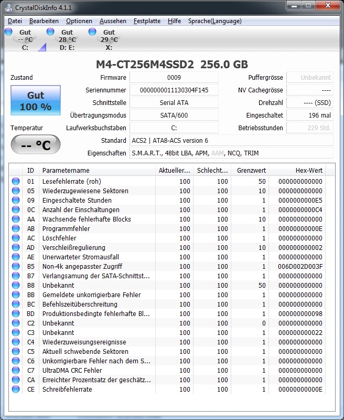Select hex value 0000000000E5
Screen dimensions: 344x420
300,200
